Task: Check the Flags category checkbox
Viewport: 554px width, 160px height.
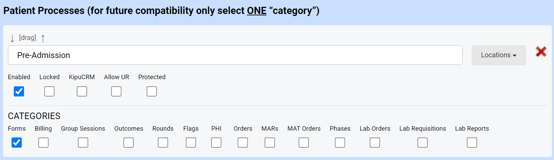Action: coord(191,143)
